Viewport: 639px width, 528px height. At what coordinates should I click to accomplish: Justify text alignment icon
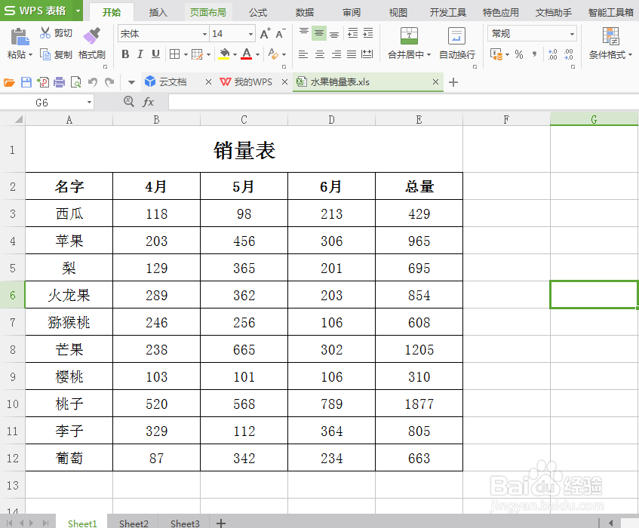coord(352,54)
